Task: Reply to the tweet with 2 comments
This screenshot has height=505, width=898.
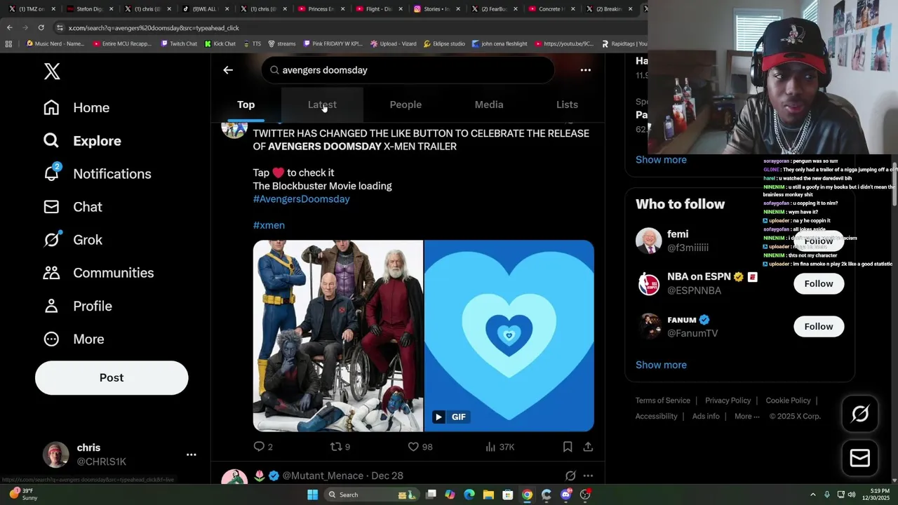Action: pyautogui.click(x=263, y=447)
